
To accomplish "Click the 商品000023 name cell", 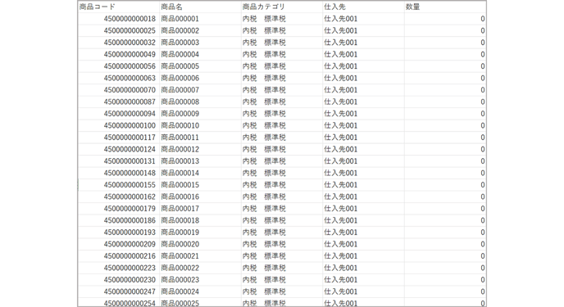I will click(x=200, y=279).
